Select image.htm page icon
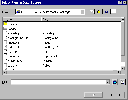 click(6, 42)
